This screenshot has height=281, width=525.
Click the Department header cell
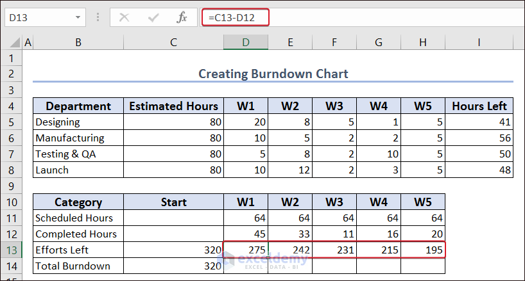coord(78,106)
